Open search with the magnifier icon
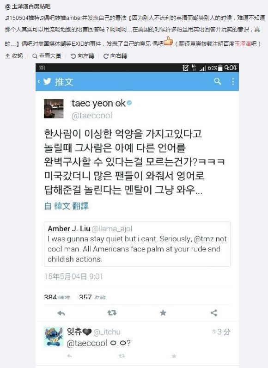 pyautogui.click(x=218, y=81)
